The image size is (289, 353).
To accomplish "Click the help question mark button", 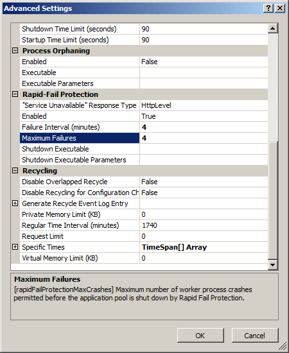I will click(268, 8).
